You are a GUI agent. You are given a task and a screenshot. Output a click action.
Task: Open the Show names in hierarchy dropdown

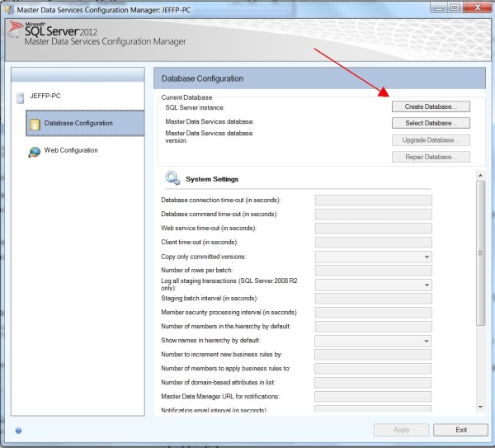click(x=373, y=341)
